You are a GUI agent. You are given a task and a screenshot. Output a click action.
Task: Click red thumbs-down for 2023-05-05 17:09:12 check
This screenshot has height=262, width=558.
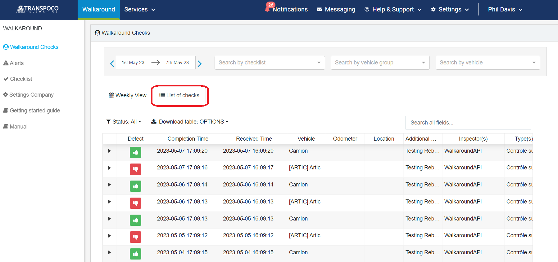click(x=135, y=237)
